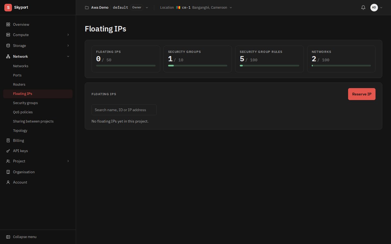Screen dimensions: 391x244
Task: Click the Owner role badge
Action: coord(137,8)
